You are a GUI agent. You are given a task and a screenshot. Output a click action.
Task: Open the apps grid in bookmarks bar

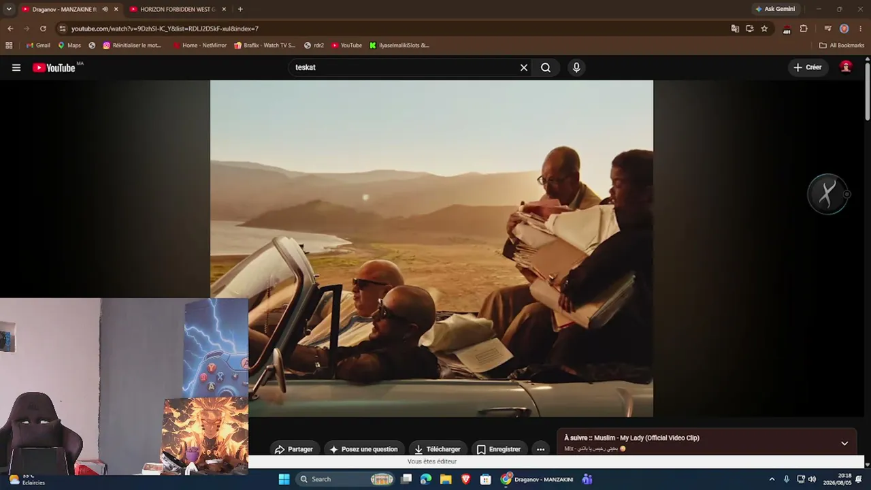pyautogui.click(x=9, y=46)
